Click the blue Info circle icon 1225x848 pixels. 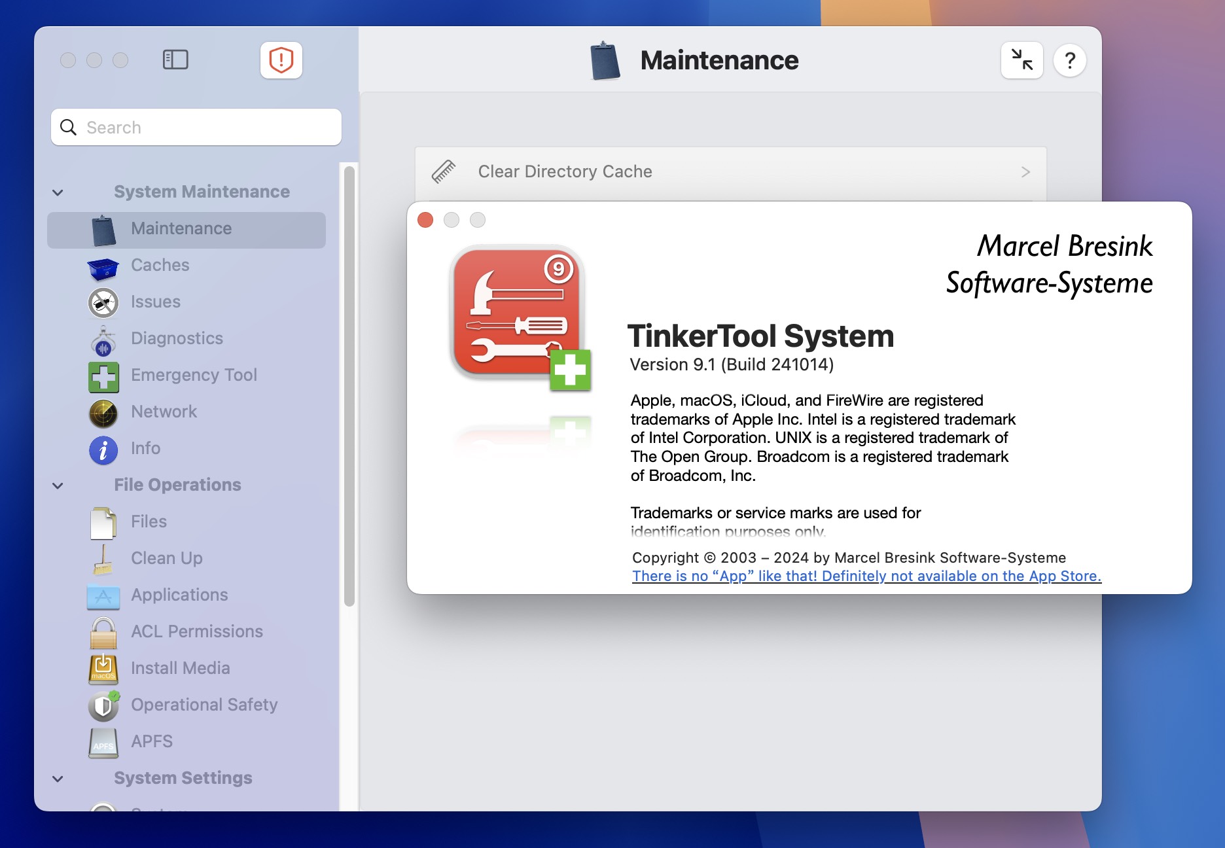103,450
